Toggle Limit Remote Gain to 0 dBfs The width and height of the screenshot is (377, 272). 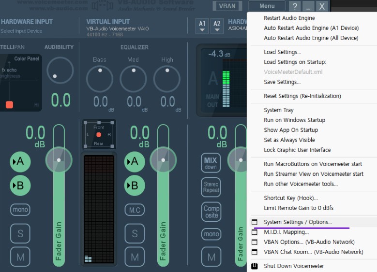click(299, 208)
